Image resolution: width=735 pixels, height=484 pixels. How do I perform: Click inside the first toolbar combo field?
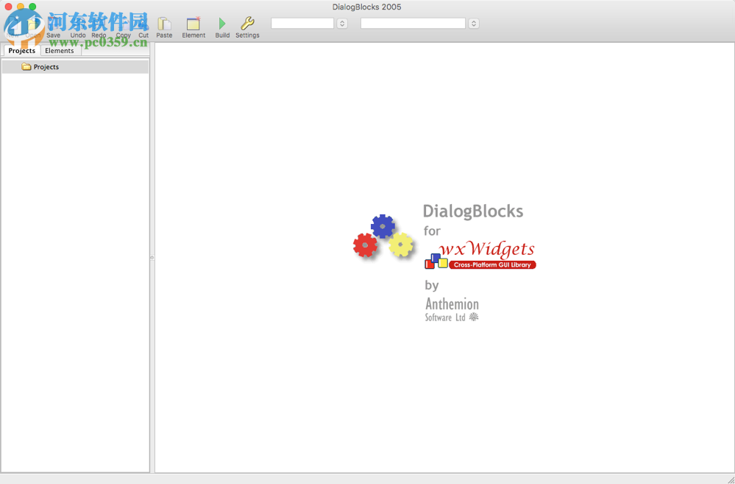click(302, 24)
